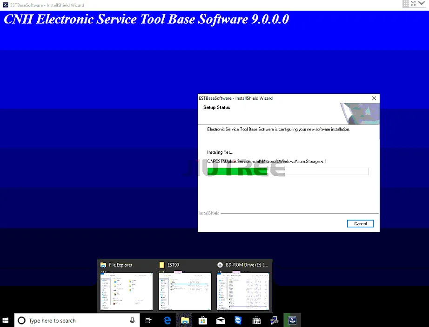Click the Cortana circle icon in search
The width and height of the screenshot is (429, 327).
coord(21,320)
